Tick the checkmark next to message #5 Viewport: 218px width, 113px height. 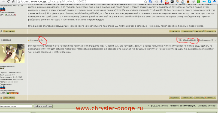coord(216,40)
